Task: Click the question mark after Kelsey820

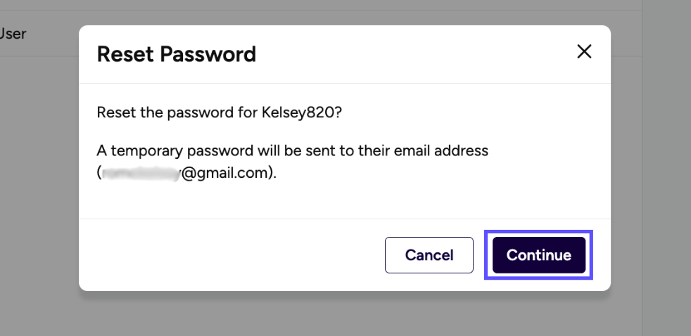Action: tap(337, 112)
